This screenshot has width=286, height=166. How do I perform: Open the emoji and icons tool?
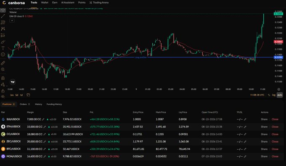3,54
